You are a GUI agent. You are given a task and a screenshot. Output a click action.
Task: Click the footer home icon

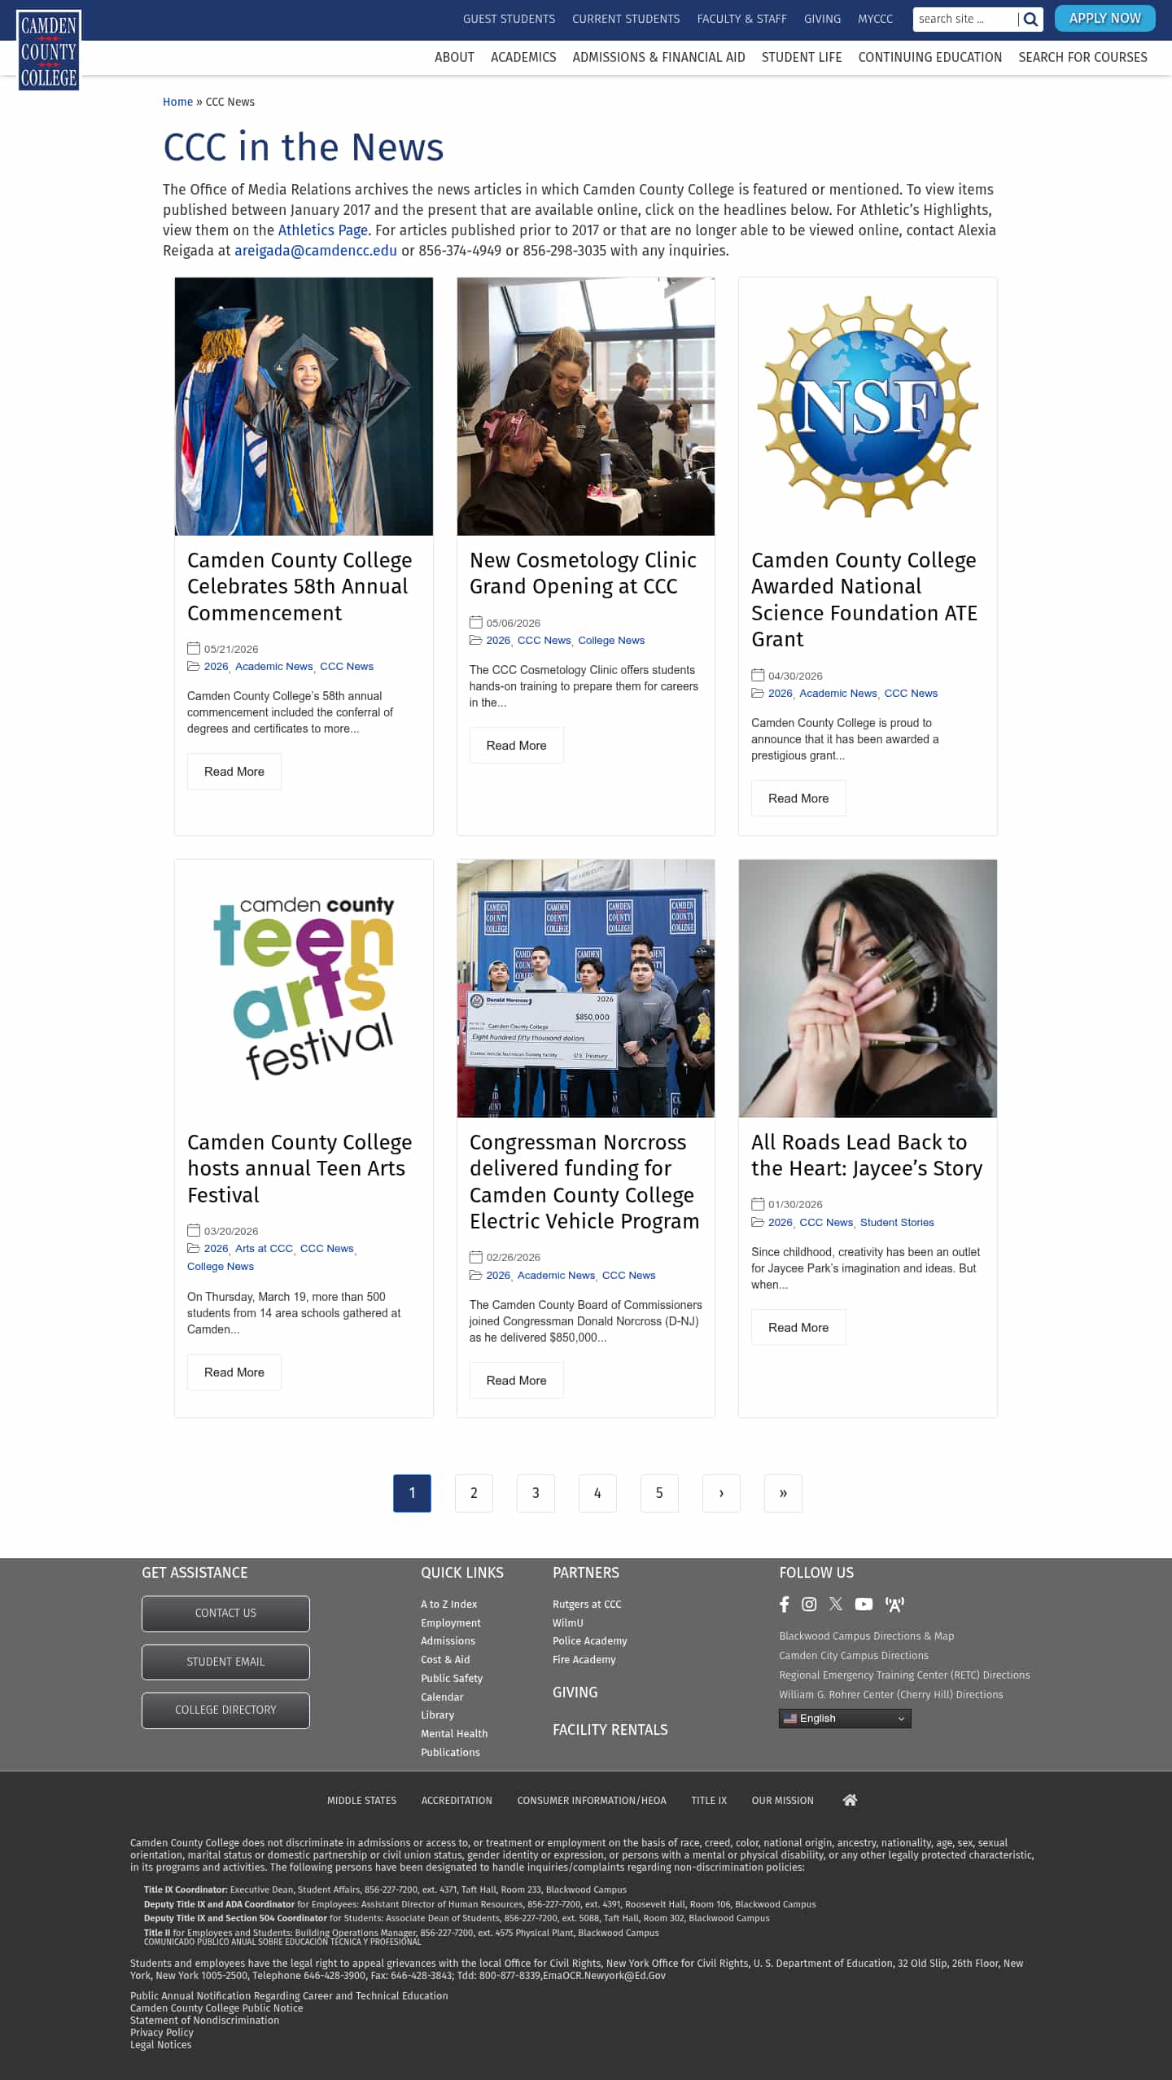(850, 1800)
